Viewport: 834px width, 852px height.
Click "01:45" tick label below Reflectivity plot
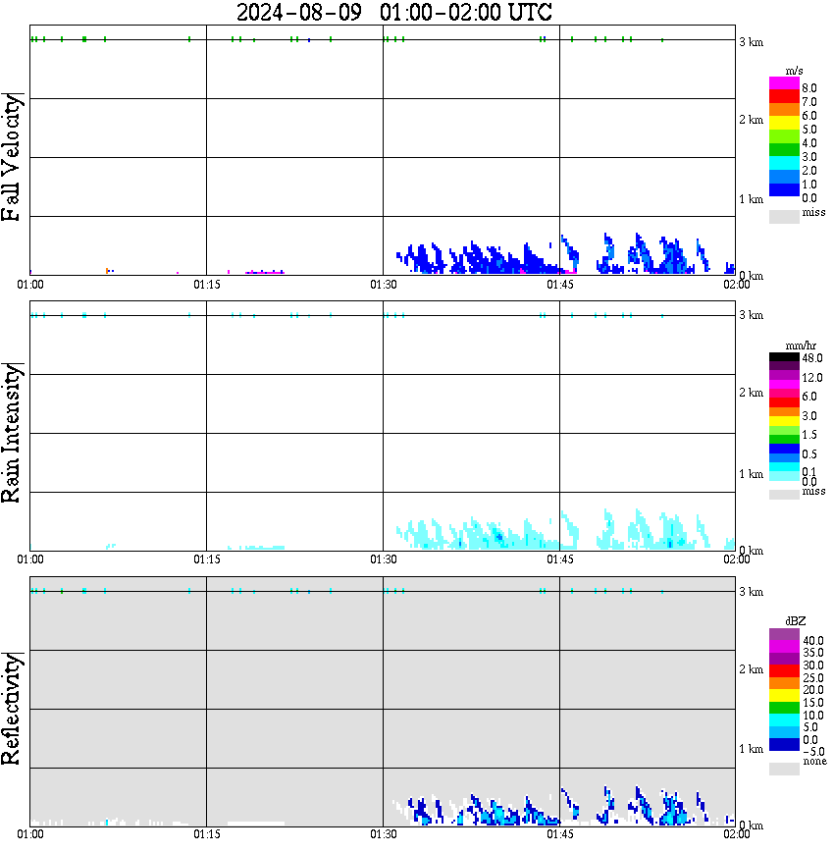pyautogui.click(x=560, y=834)
